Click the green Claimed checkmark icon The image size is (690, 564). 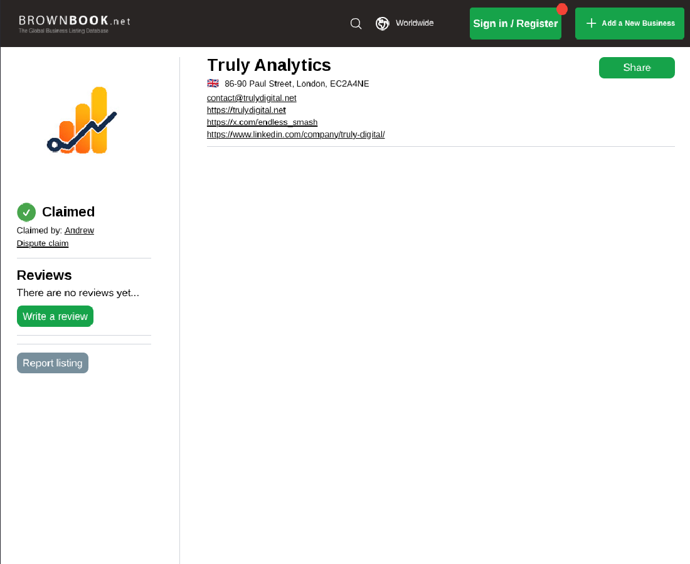pos(26,212)
